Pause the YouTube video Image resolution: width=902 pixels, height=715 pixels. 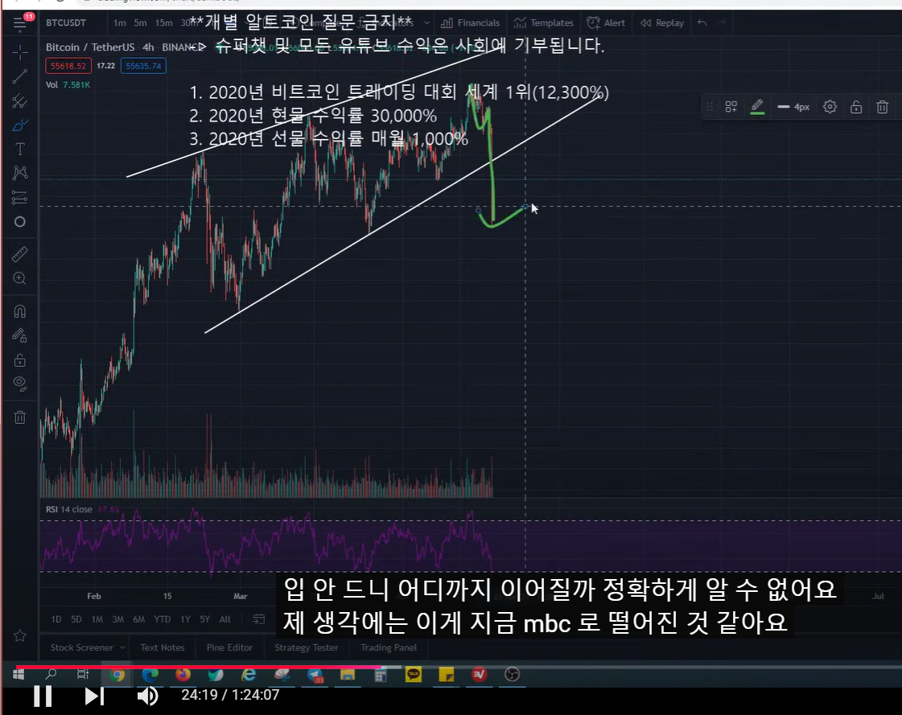tap(43, 696)
